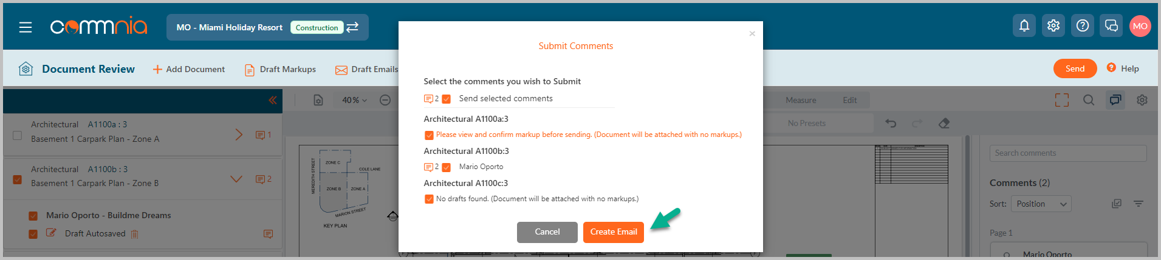Screen dimensions: 1161x260
Task: Open Add Document menu item
Action: [189, 70]
